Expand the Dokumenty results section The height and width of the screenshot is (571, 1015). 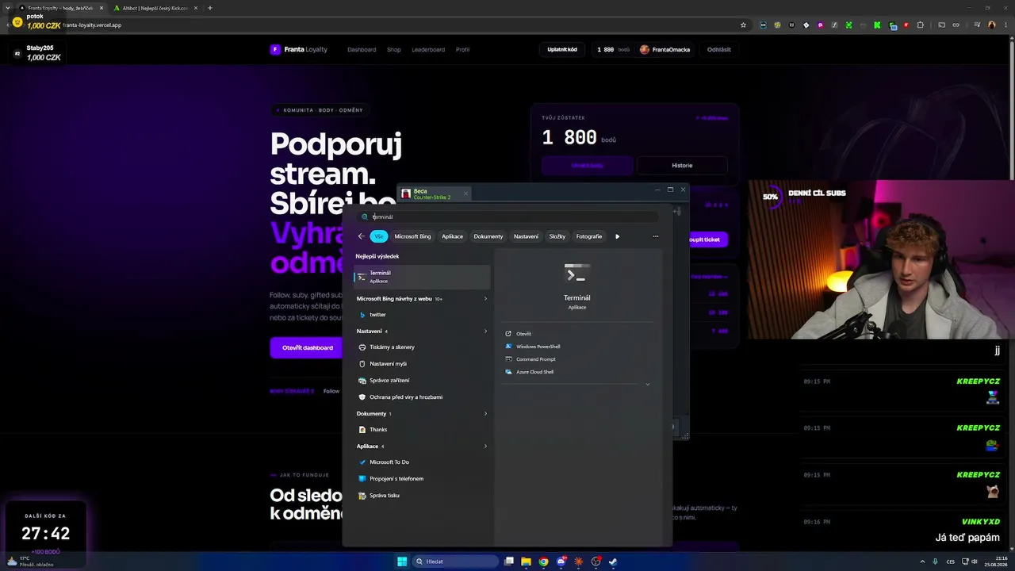click(x=485, y=414)
